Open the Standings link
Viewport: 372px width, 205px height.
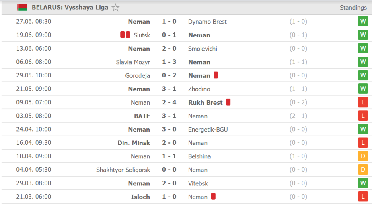click(x=353, y=8)
